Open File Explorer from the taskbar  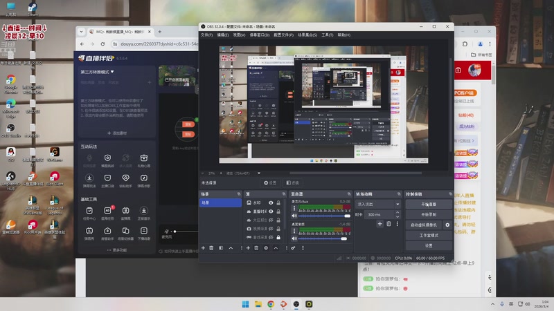coord(258,304)
